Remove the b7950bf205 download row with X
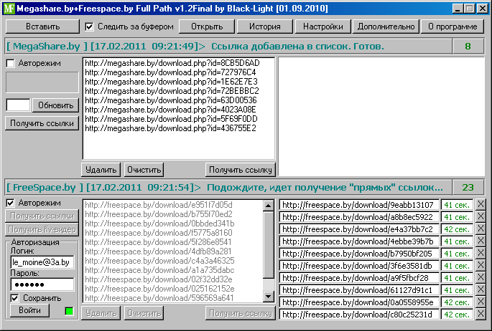Screen dimensions: 492x331 pyautogui.click(x=481, y=254)
